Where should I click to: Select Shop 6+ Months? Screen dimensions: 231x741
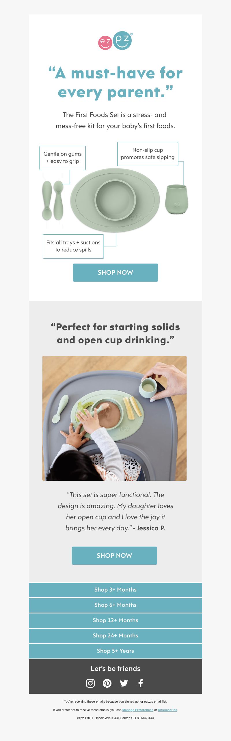(115, 605)
